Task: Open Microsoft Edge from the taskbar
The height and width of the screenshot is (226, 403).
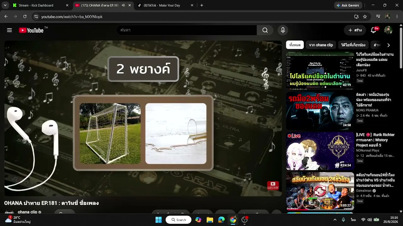Action: (x=221, y=220)
